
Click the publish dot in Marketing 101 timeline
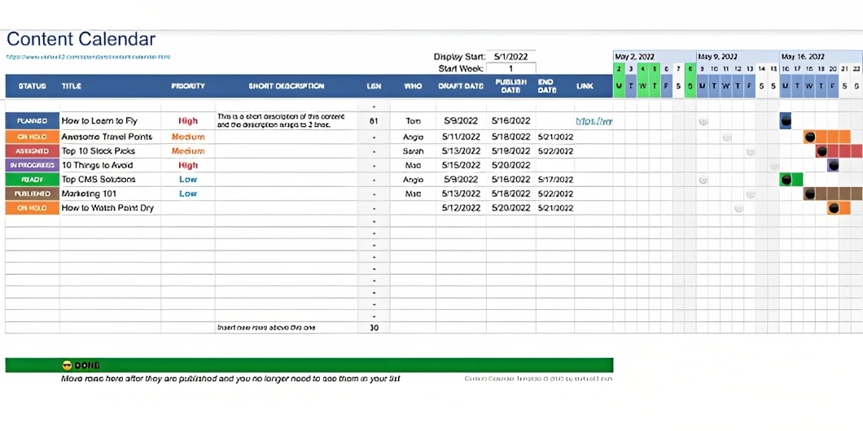coord(809,194)
